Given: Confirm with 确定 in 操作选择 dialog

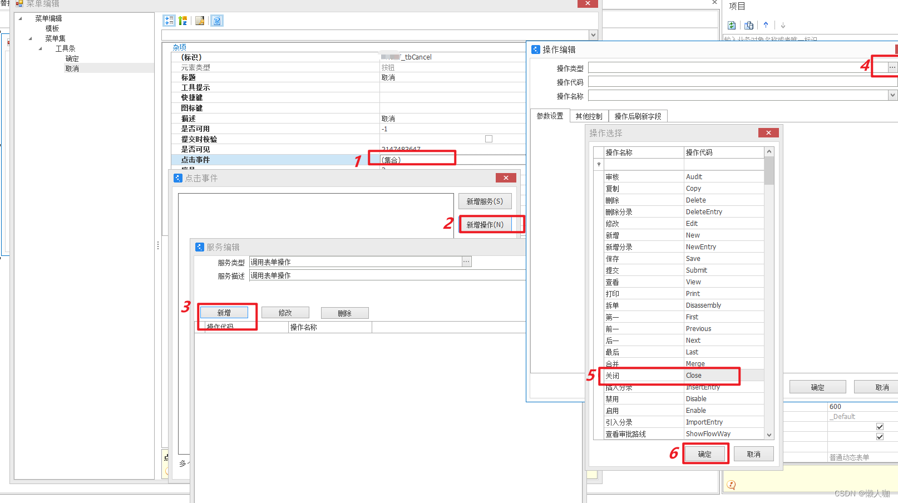Looking at the screenshot, I should point(705,454).
